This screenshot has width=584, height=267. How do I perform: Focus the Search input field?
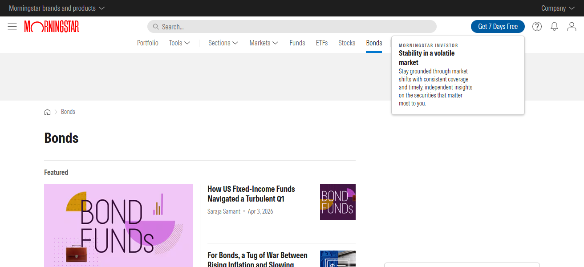[294, 27]
